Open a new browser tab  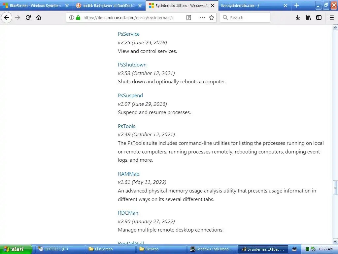[297, 5]
